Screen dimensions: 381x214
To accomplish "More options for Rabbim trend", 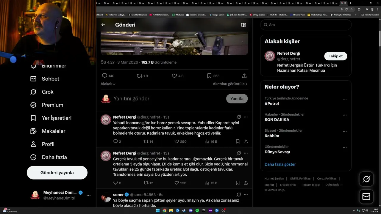I will coord(345,131).
